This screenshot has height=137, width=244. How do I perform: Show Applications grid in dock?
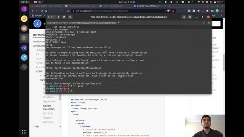pyautogui.click(x=24, y=132)
